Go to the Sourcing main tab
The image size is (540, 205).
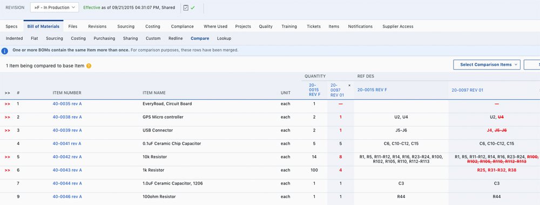[126, 26]
